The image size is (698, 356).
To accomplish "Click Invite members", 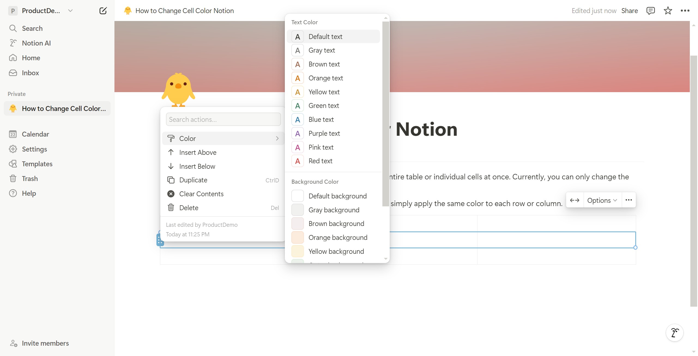I will tap(57, 343).
